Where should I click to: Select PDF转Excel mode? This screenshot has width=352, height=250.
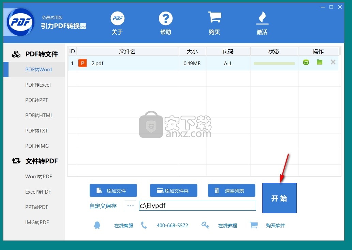[38, 85]
